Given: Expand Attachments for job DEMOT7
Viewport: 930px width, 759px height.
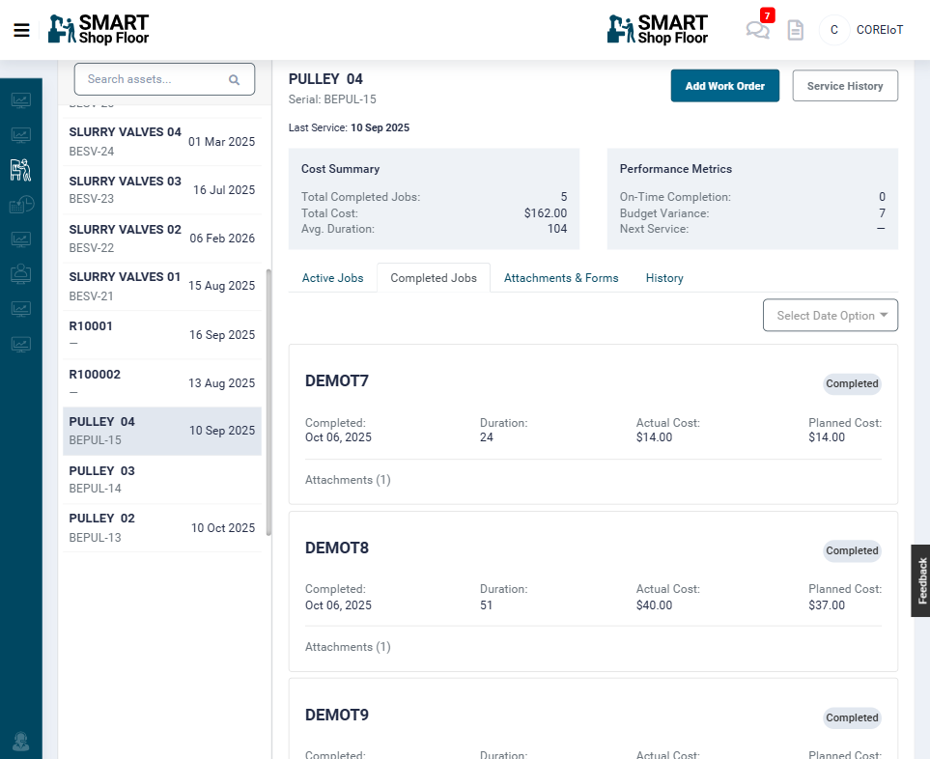Looking at the screenshot, I should (347, 480).
